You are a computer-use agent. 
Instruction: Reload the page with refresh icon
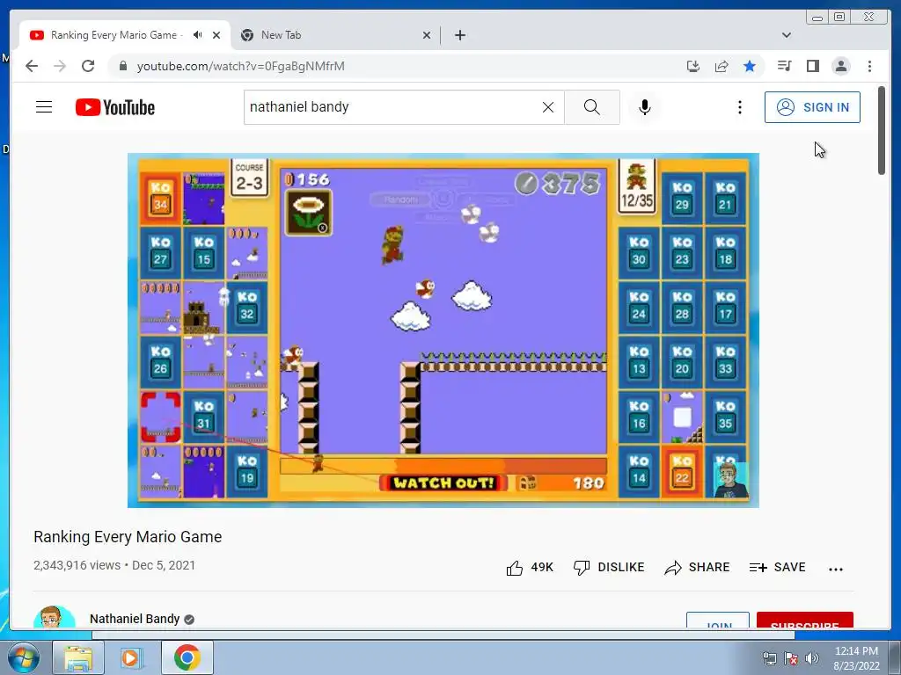(88, 66)
